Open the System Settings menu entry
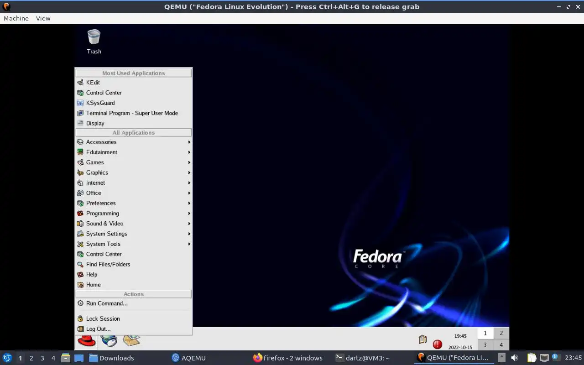 tap(133, 234)
